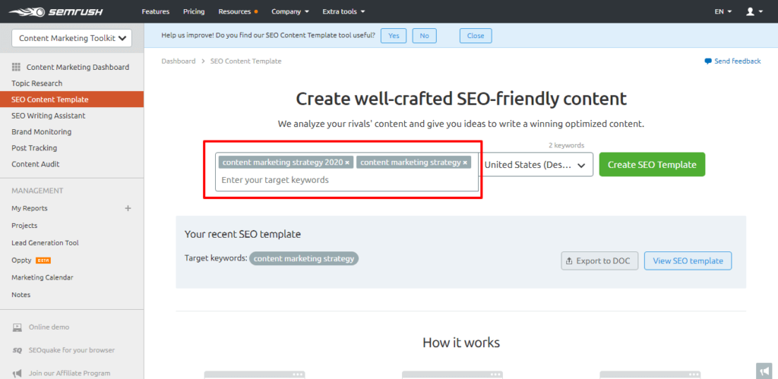Click the '2 keywords' counter text
Viewport: 778px width, 379px height.
tap(566, 145)
